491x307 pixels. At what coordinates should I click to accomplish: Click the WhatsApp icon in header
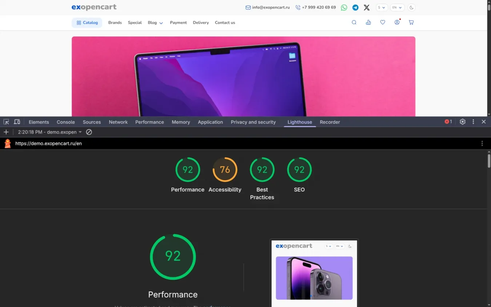pos(344,7)
